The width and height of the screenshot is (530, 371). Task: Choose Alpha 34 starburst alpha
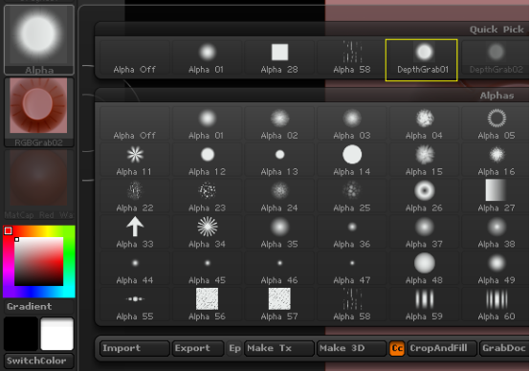click(x=208, y=232)
